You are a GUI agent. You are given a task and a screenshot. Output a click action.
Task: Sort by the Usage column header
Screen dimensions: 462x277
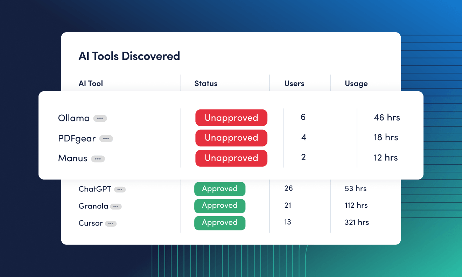click(x=356, y=84)
